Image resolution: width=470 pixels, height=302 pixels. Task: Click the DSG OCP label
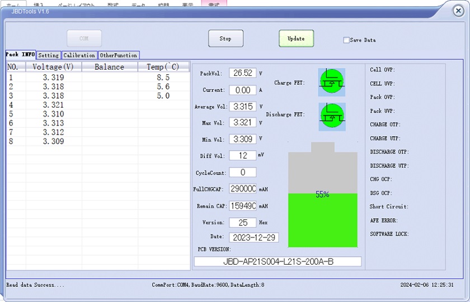coord(381,193)
